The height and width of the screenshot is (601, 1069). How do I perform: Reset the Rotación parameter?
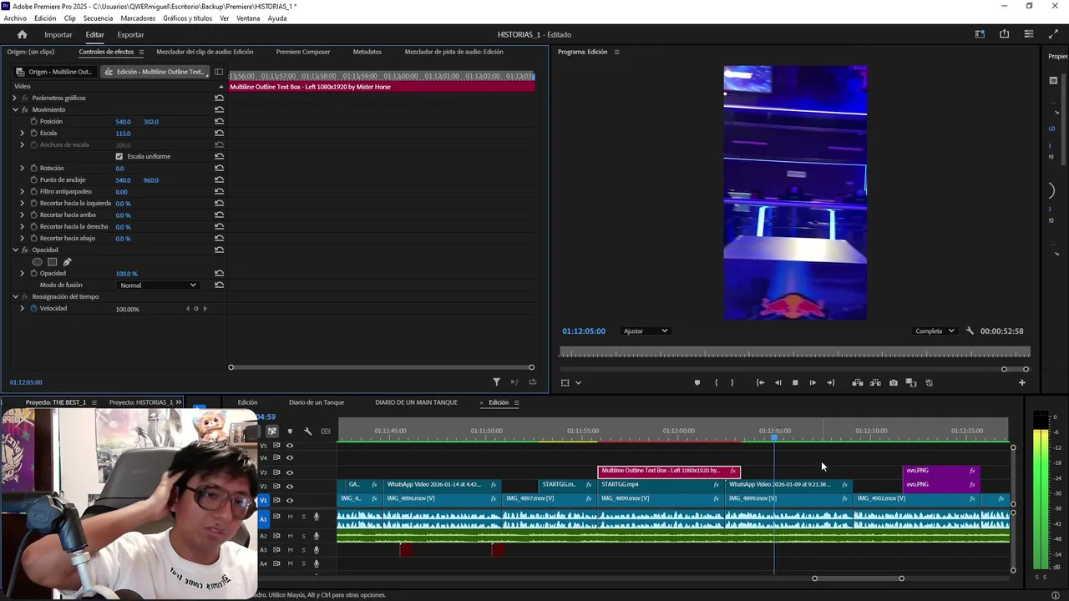pos(219,168)
